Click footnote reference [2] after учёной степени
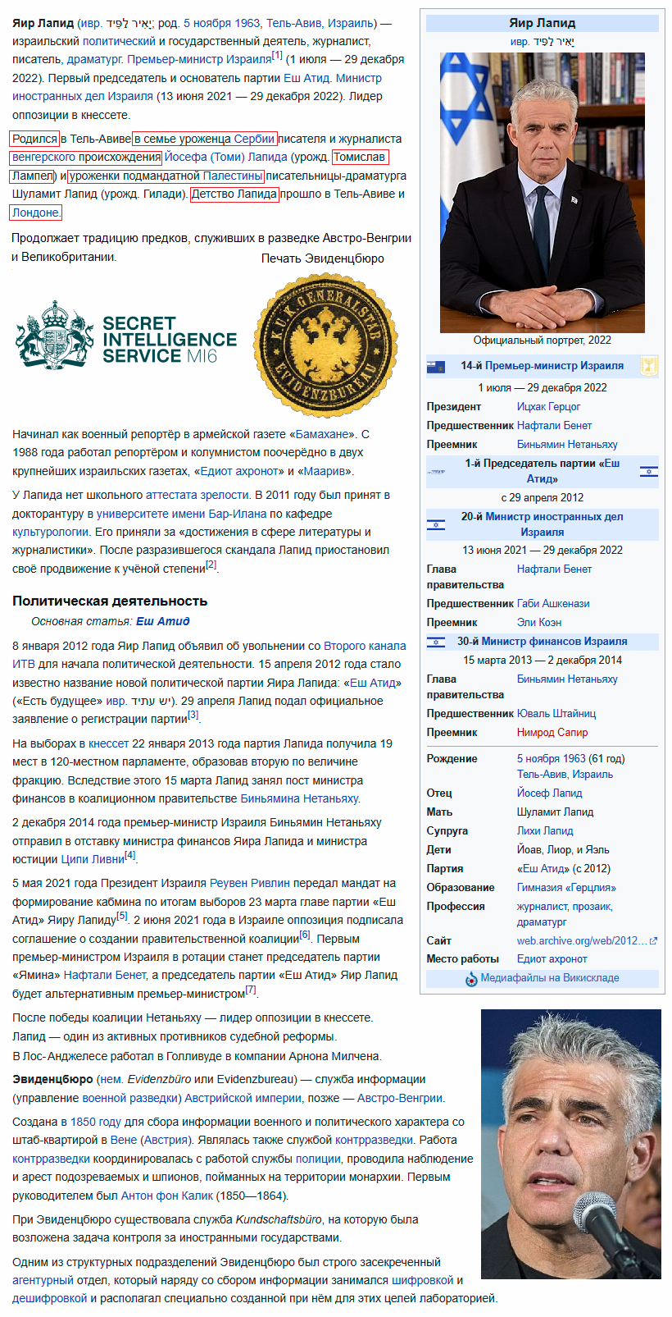Image resolution: width=672 pixels, height=1317 pixels. 211,565
